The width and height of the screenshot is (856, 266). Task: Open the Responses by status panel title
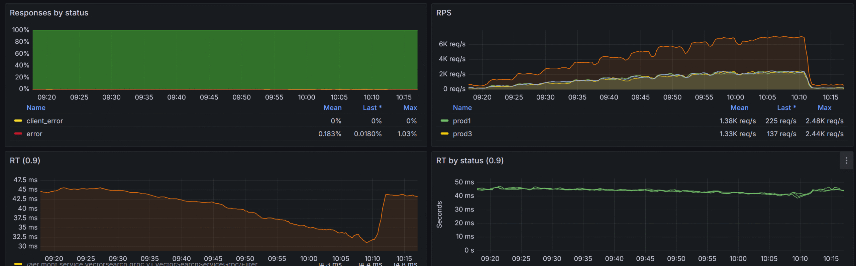click(x=49, y=13)
